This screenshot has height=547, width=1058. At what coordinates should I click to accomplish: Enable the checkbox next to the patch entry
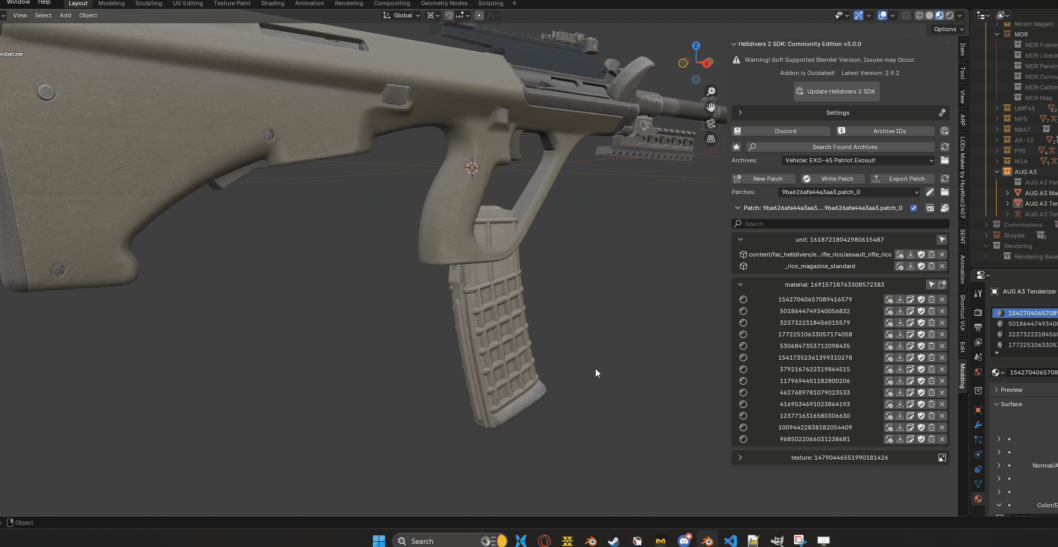[x=914, y=208]
